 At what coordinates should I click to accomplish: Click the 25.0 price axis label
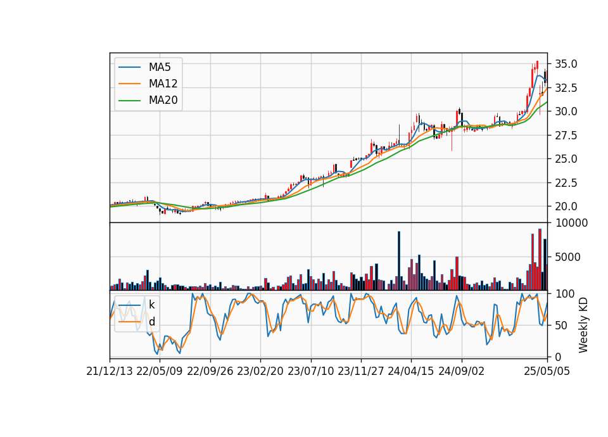(566, 159)
